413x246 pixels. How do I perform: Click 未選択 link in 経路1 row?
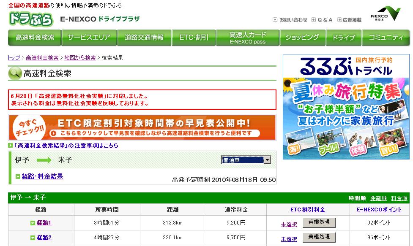tap(289, 224)
